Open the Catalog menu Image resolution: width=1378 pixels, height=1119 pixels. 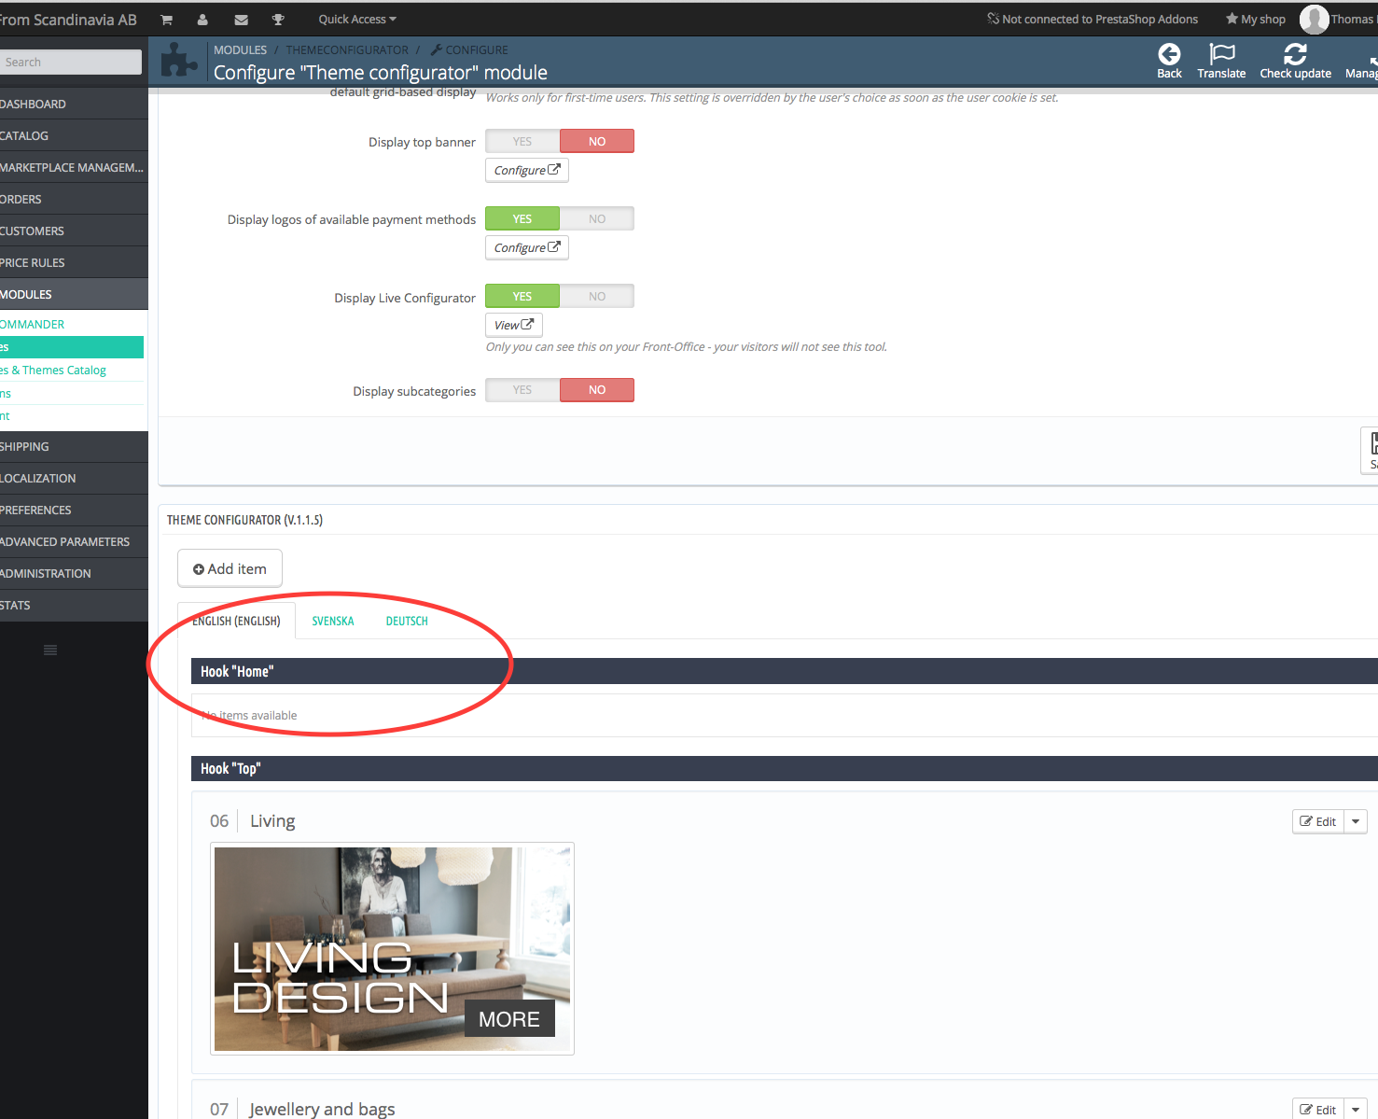click(x=74, y=135)
